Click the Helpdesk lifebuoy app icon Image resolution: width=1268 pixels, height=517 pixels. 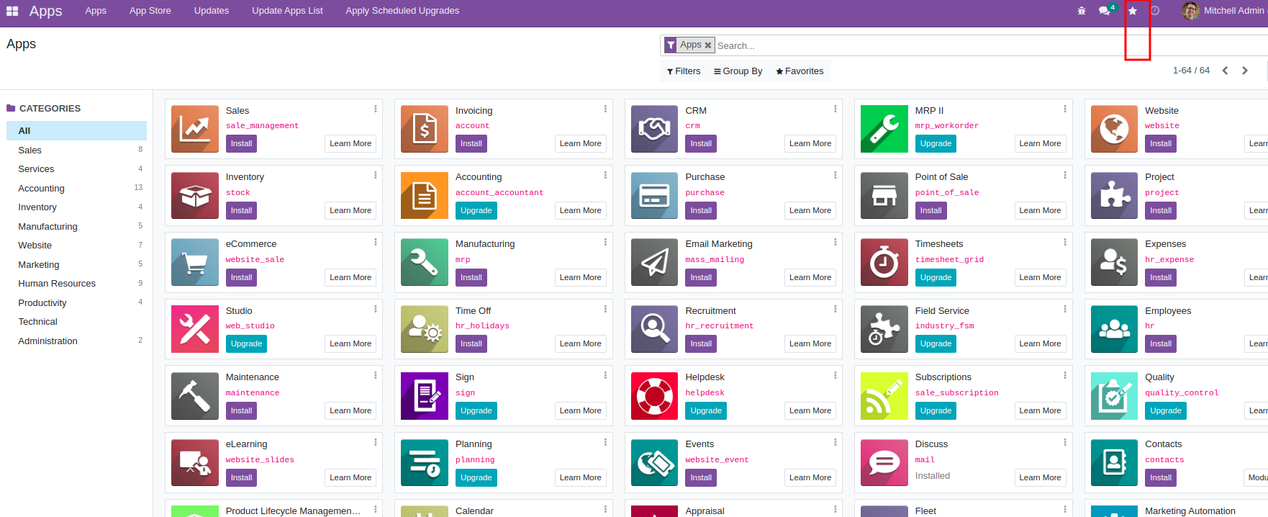coord(655,396)
